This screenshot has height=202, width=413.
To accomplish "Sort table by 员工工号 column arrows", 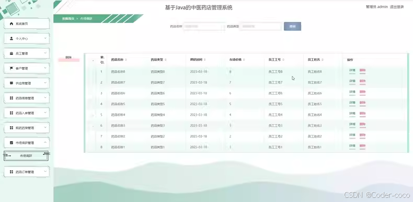I will 283,60.
